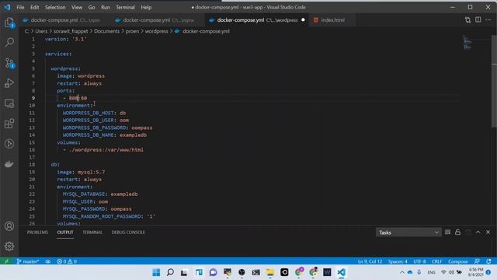
Task: Open the Terminal menu
Action: (x=125, y=7)
